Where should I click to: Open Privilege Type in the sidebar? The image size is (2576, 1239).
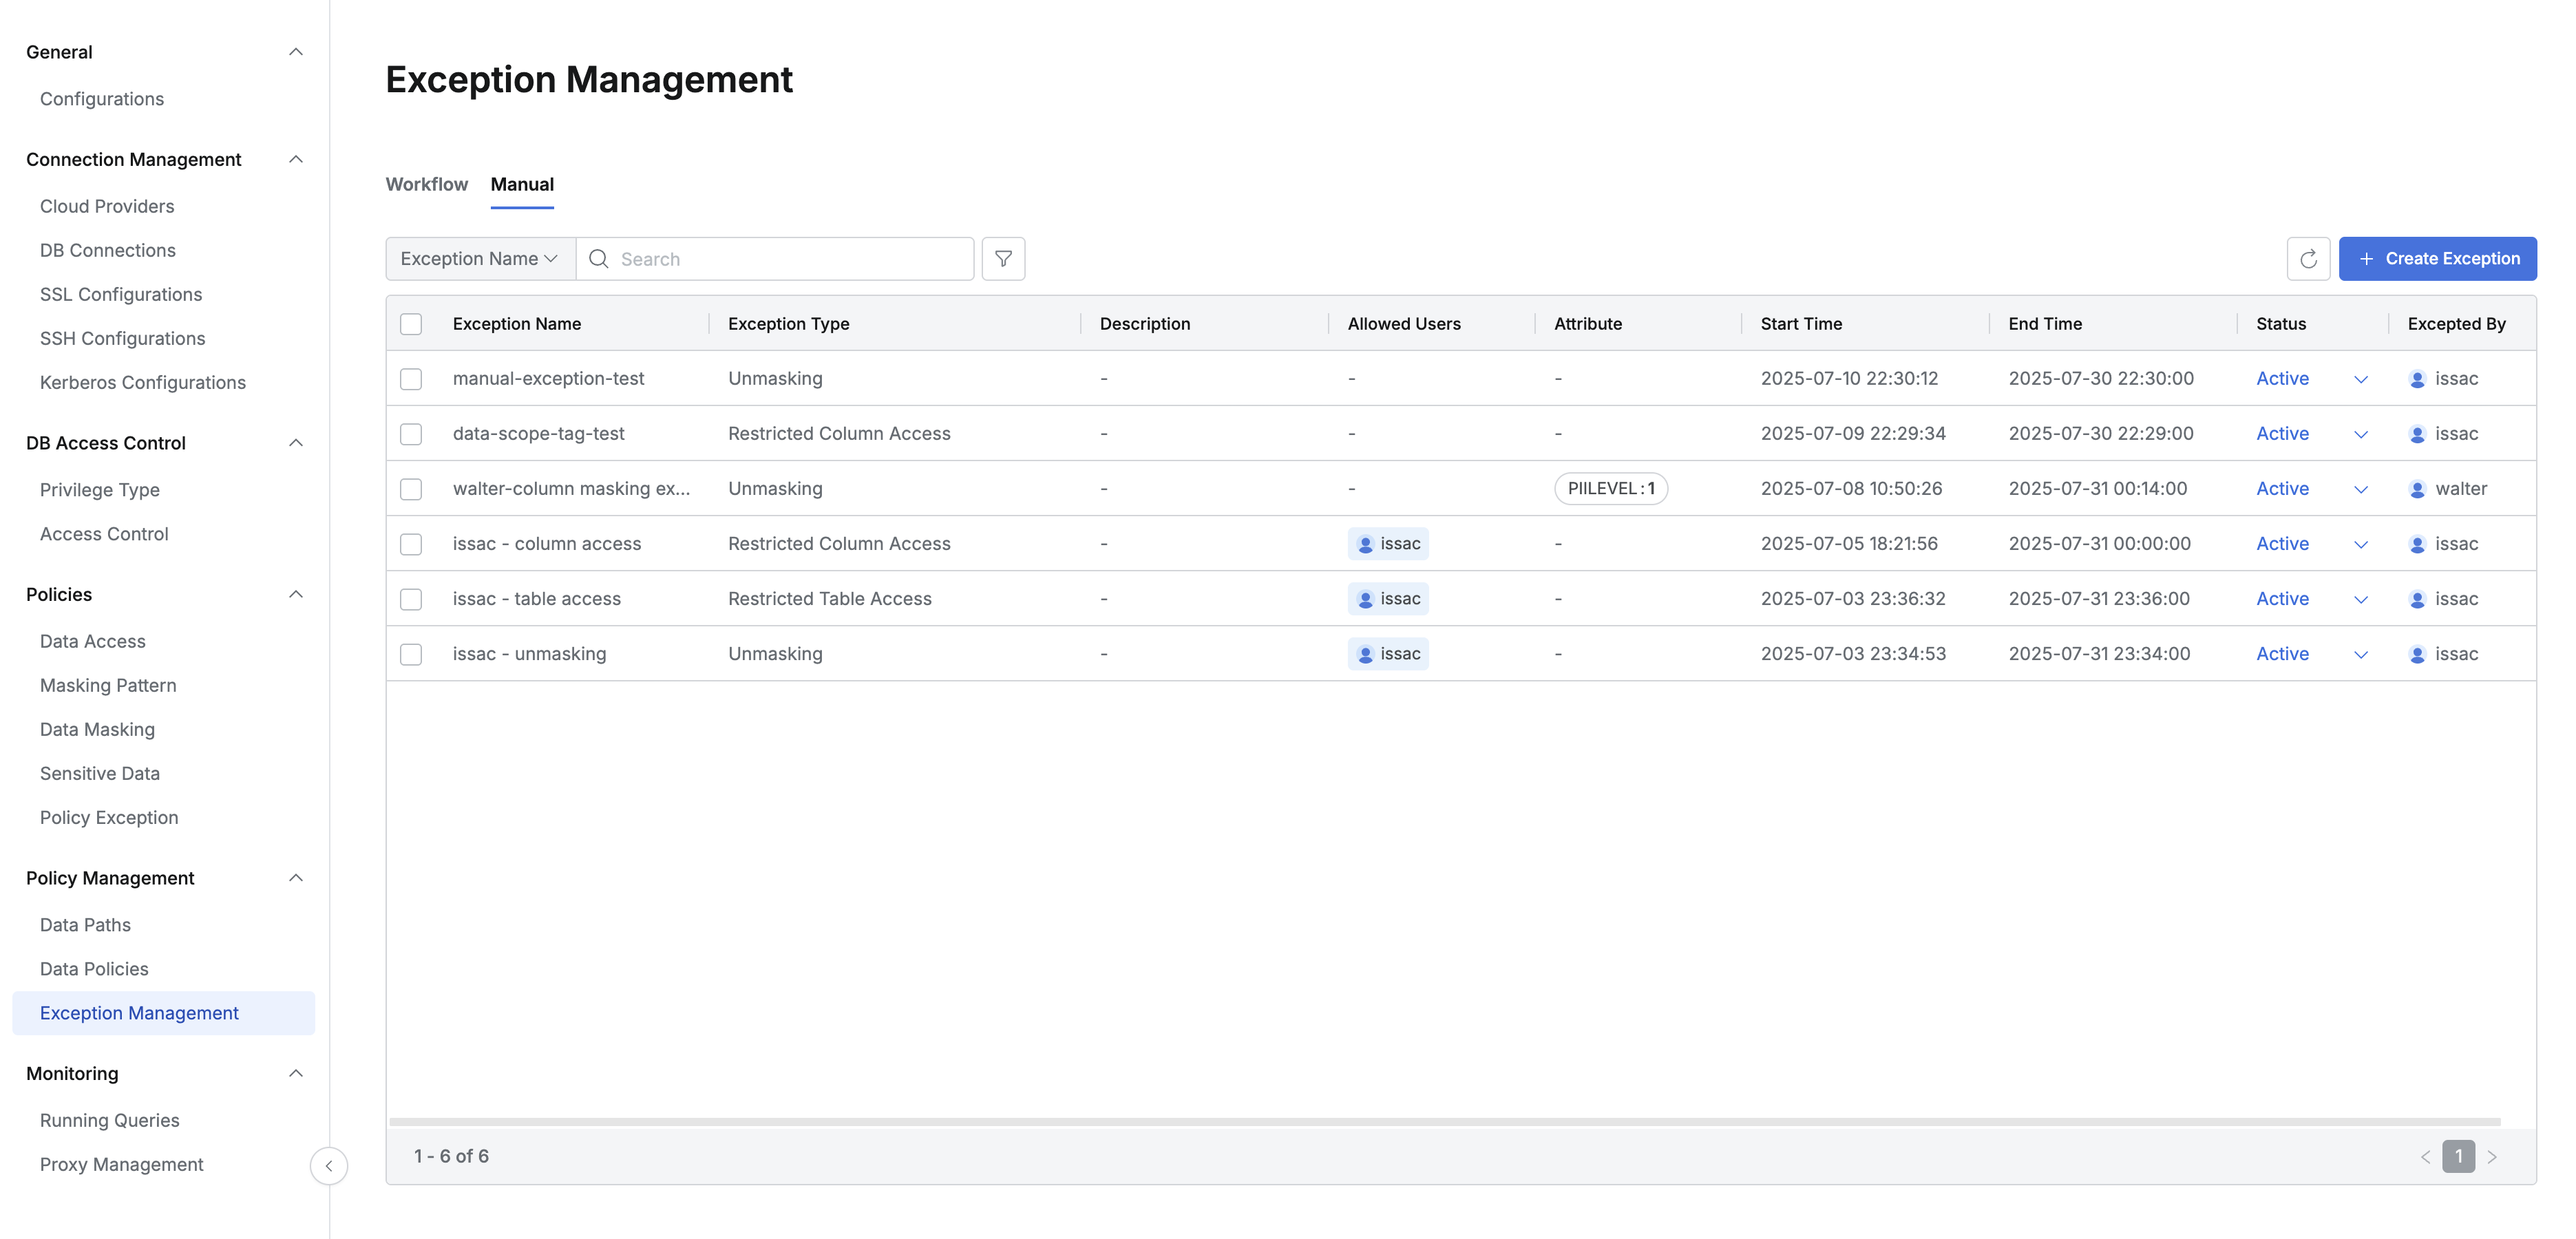[x=100, y=490]
